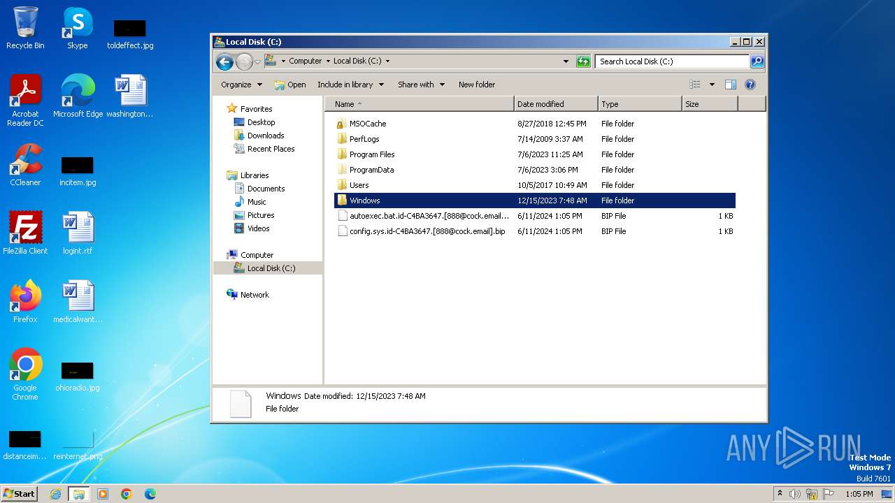Screen dimensions: 895x503
Task: Sort by the Type column header
Action: click(x=640, y=104)
